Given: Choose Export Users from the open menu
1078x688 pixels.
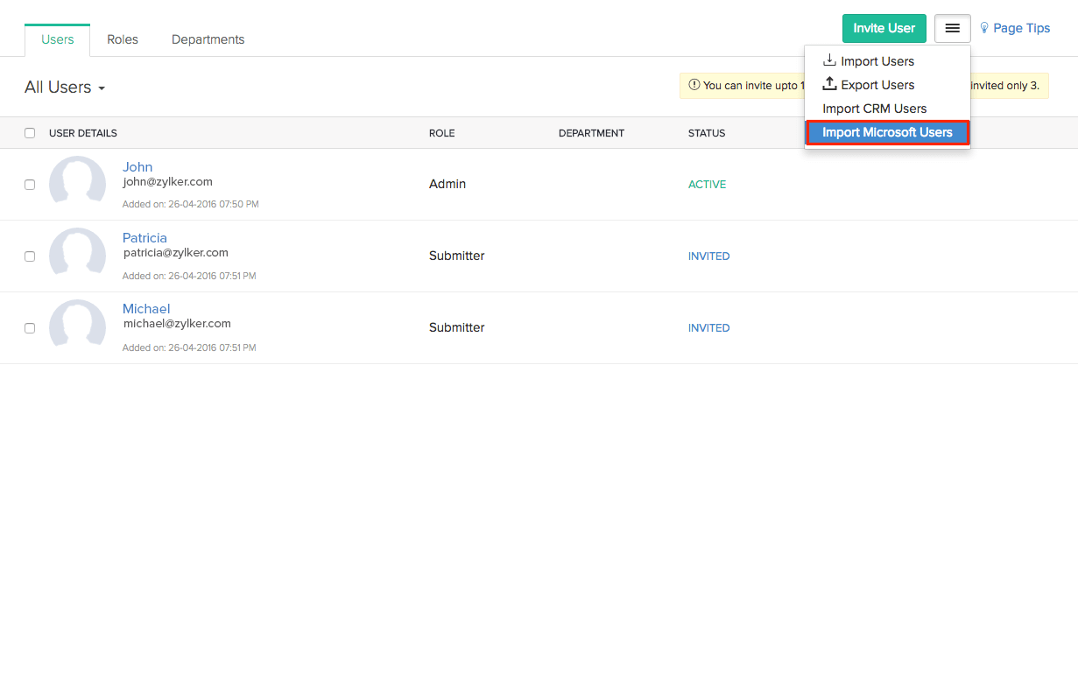Looking at the screenshot, I should (x=878, y=84).
